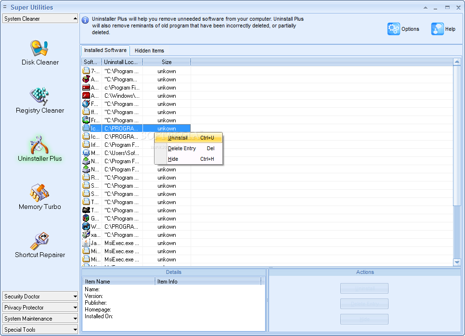465x336 pixels.
Task: Click the Help icon
Action: 438,29
